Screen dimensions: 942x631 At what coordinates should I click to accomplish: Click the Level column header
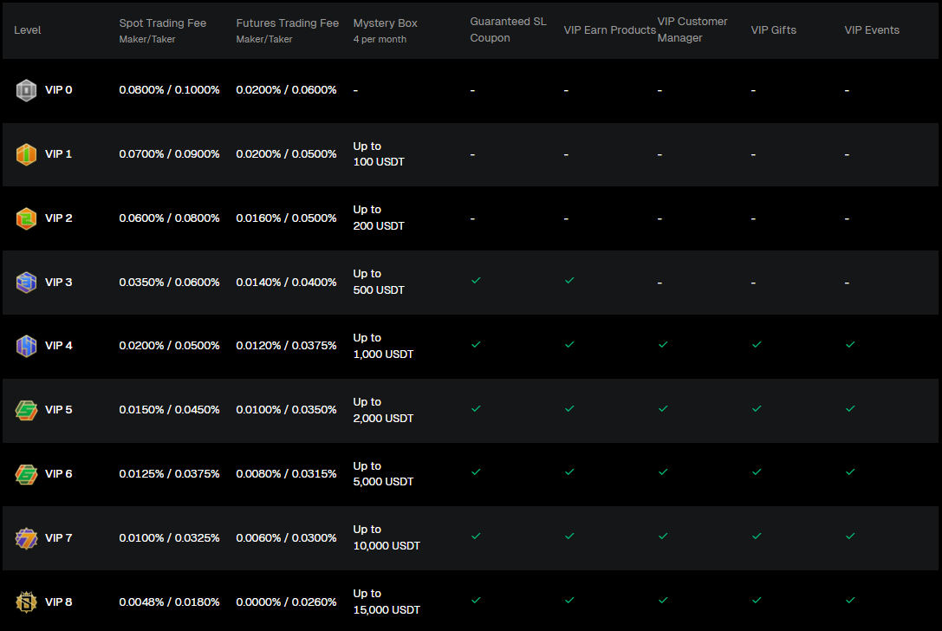pos(27,30)
